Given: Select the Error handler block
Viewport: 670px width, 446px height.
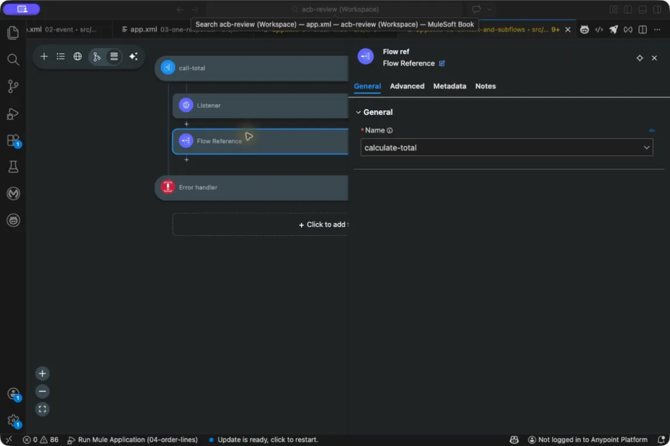Looking at the screenshot, I should tap(252, 188).
